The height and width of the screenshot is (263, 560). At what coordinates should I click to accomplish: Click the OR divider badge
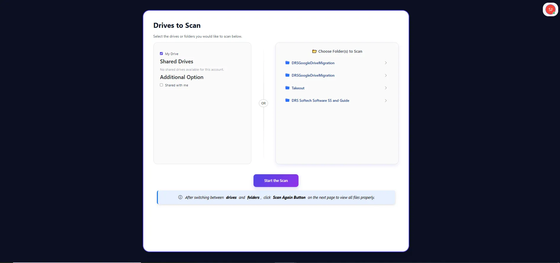point(263,103)
